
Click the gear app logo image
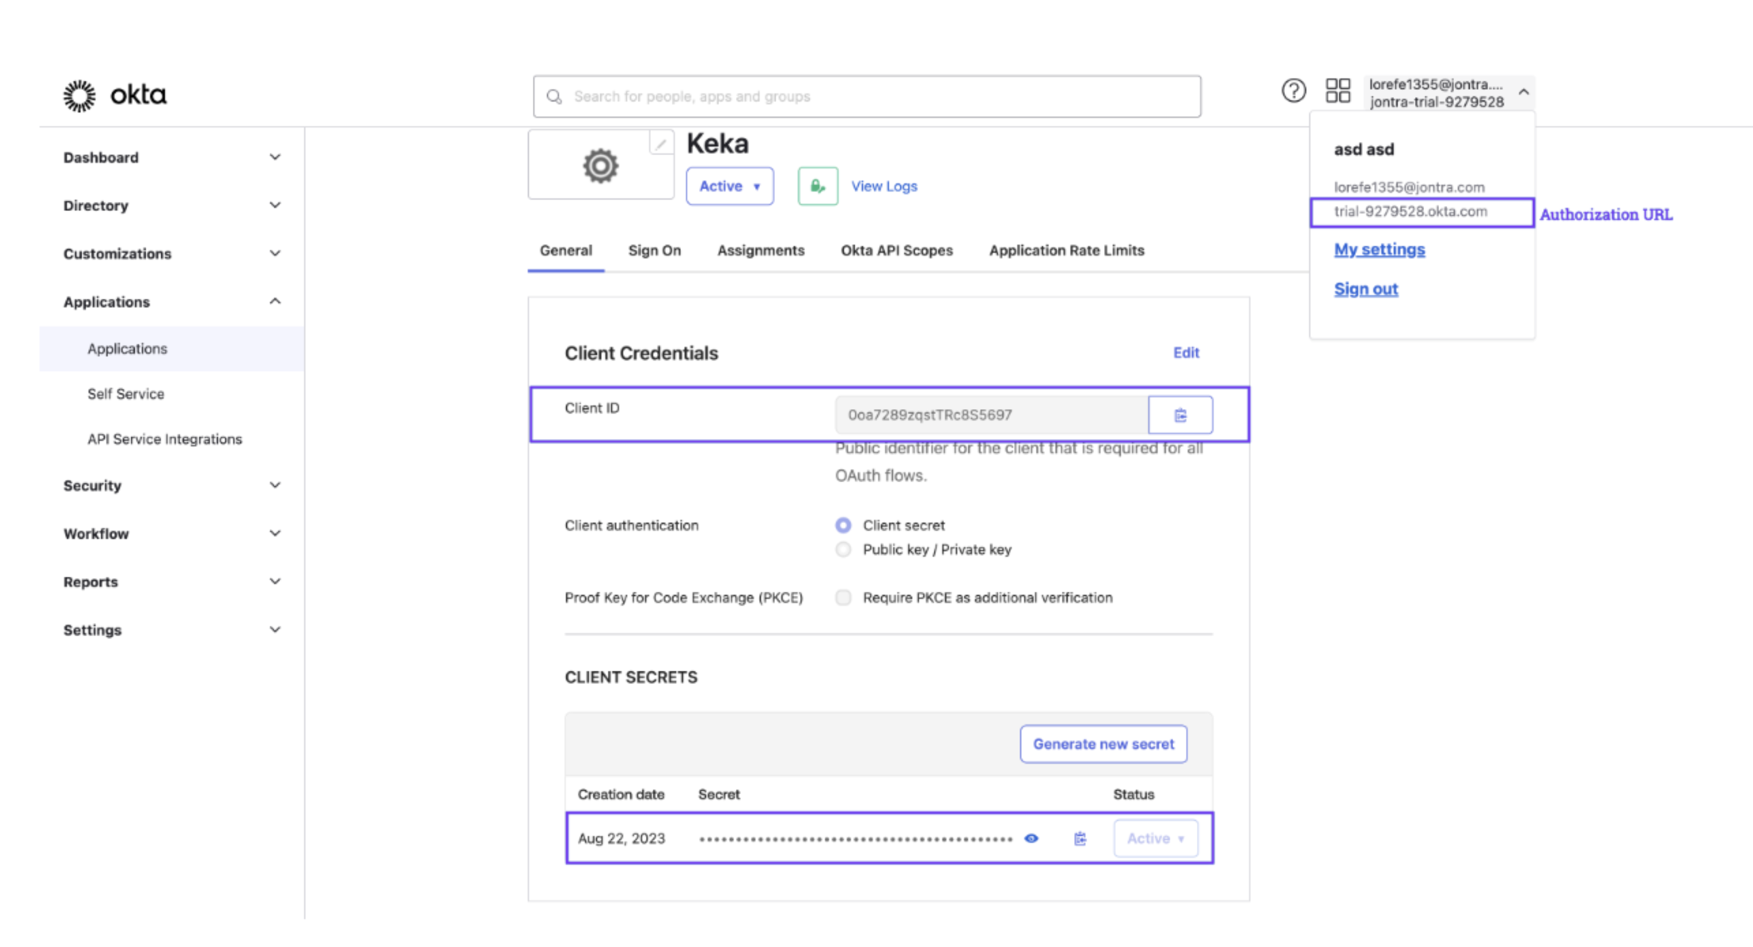click(600, 166)
